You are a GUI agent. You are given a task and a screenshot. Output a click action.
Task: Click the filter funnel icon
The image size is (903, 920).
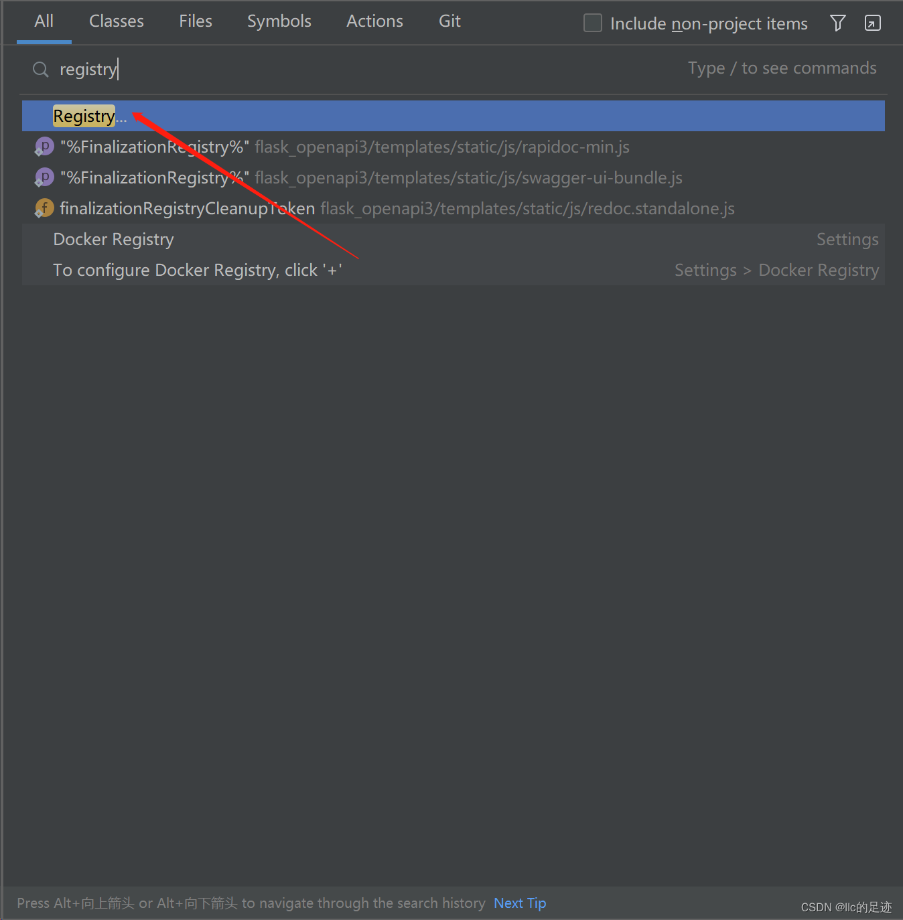point(837,23)
